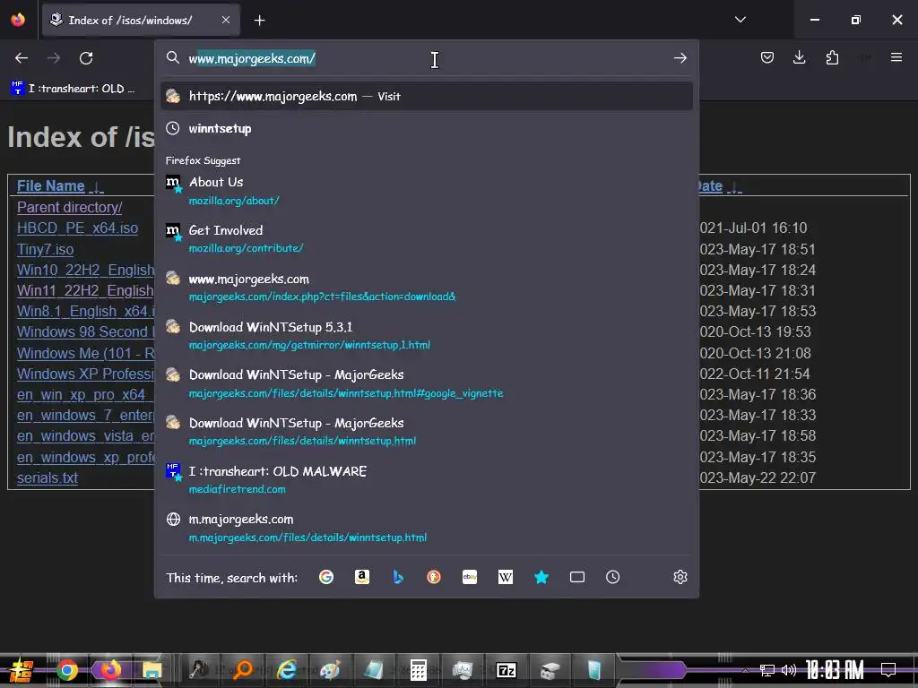Open a new tab with plus button
The width and height of the screenshot is (918, 688).
[259, 21]
